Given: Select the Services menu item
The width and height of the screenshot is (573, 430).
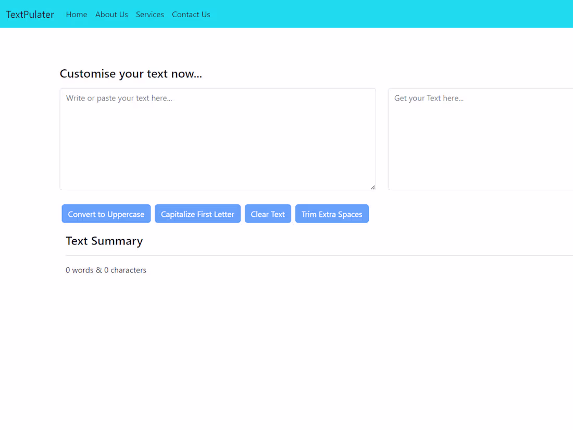Looking at the screenshot, I should click(x=150, y=15).
